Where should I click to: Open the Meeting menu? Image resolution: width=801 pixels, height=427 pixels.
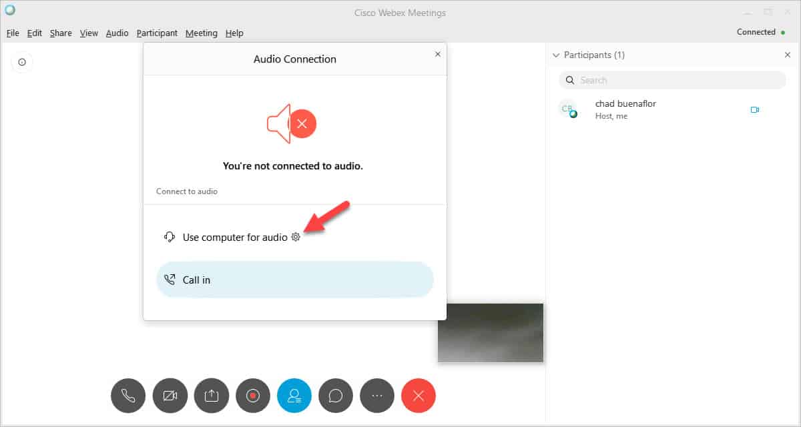pyautogui.click(x=202, y=33)
